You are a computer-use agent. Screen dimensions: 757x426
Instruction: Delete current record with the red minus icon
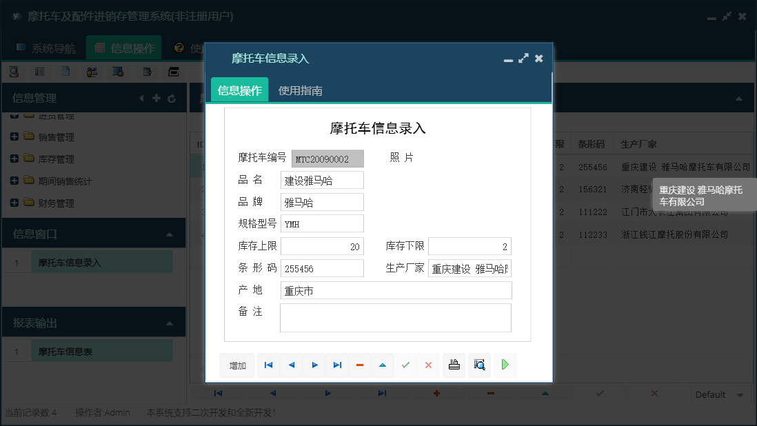point(359,365)
